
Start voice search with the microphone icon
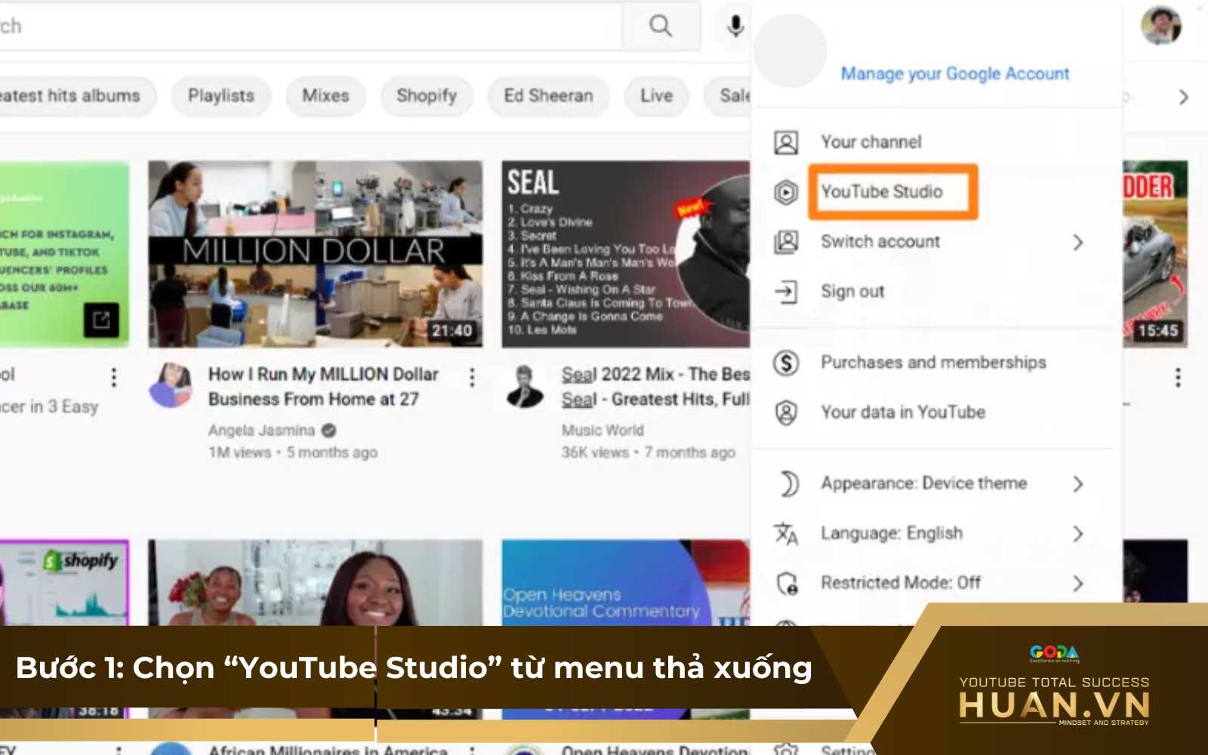(x=735, y=26)
